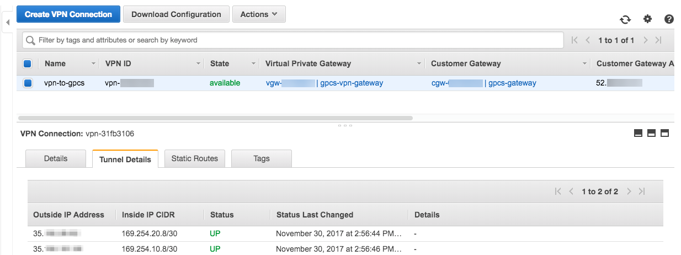681x255 pixels.
Task: Uncheck the vpn-to-gpcs row checkbox
Action: click(27, 83)
